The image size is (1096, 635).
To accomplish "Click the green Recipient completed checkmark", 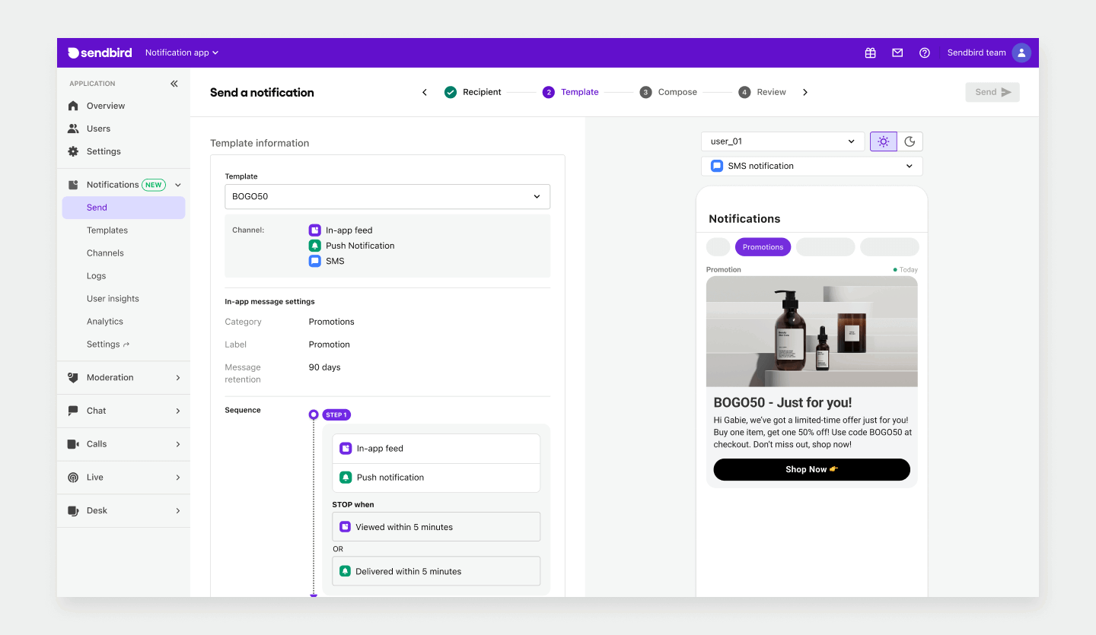I will [451, 92].
